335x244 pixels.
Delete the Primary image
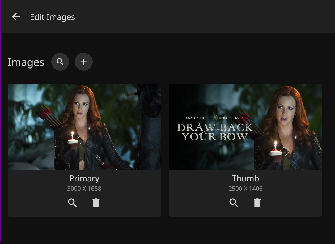pyautogui.click(x=96, y=203)
